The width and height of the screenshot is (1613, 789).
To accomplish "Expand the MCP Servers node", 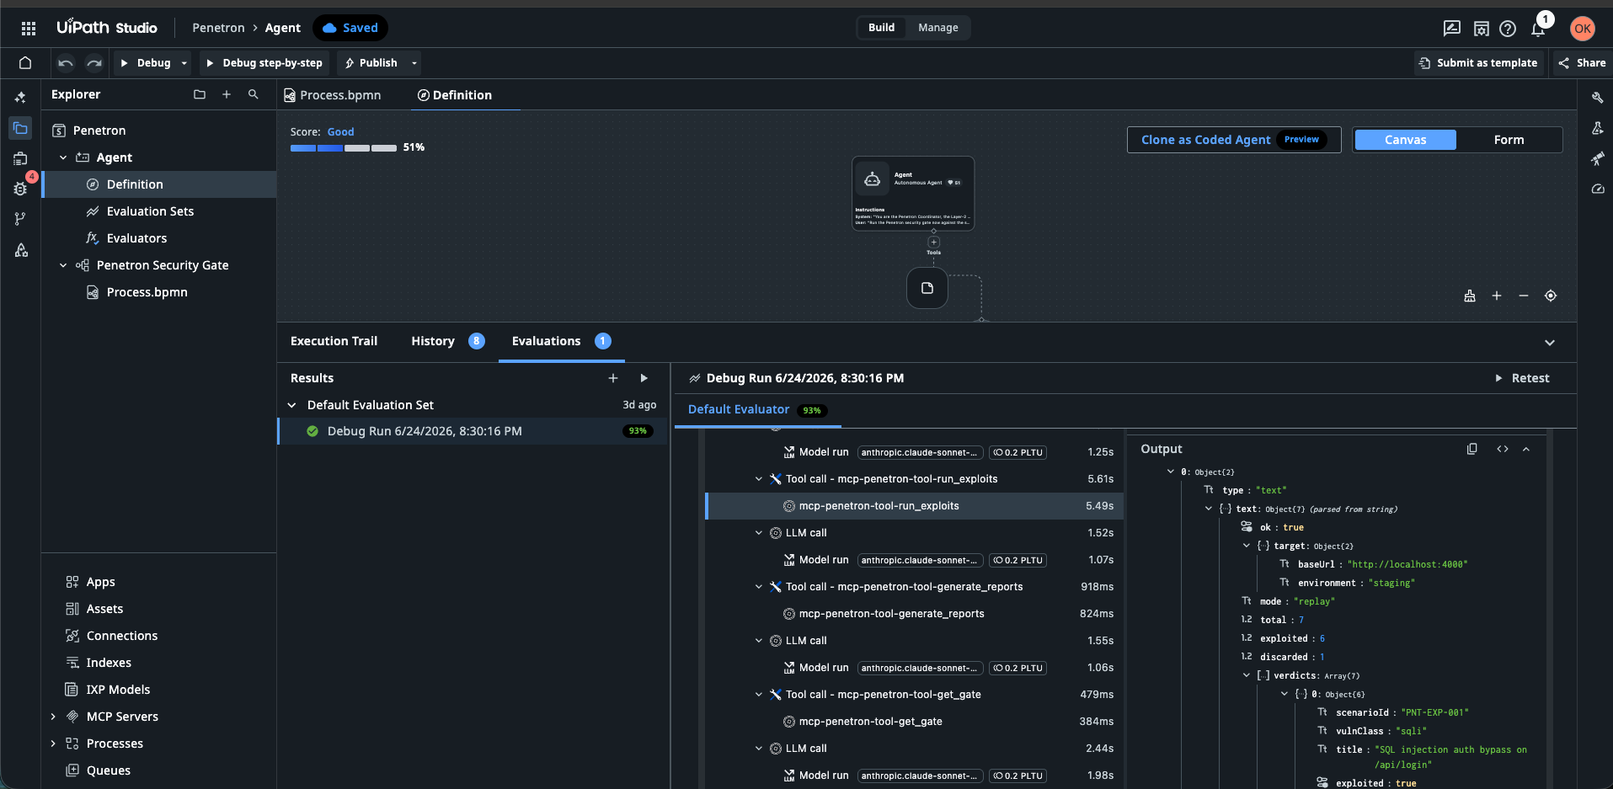I will tap(53, 717).
